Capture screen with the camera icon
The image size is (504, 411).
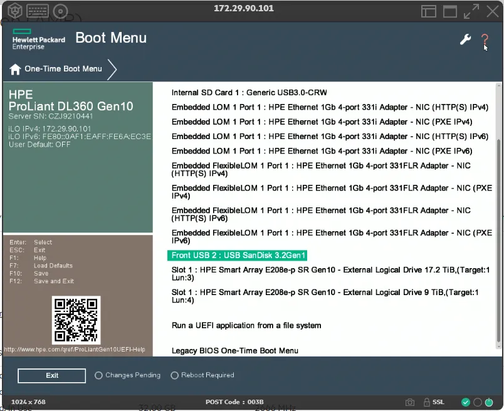pos(409,402)
